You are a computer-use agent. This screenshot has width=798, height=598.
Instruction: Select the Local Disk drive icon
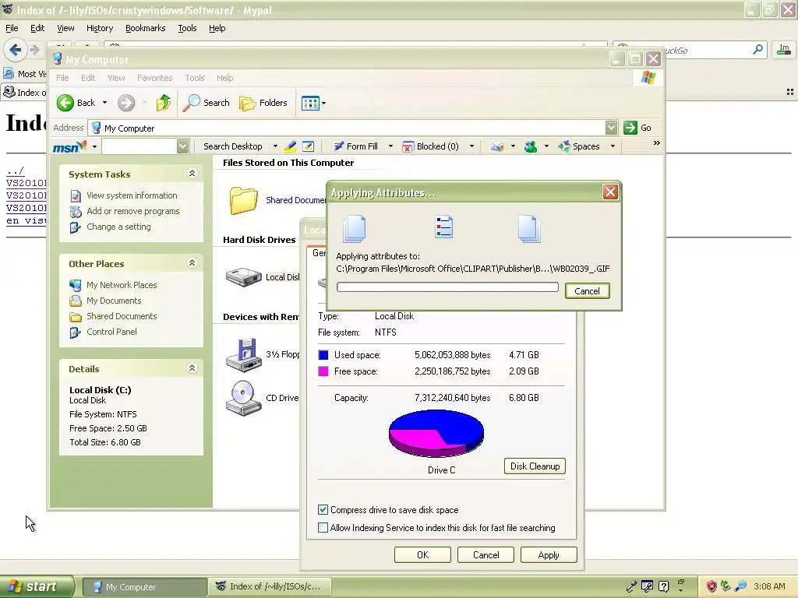(x=244, y=277)
